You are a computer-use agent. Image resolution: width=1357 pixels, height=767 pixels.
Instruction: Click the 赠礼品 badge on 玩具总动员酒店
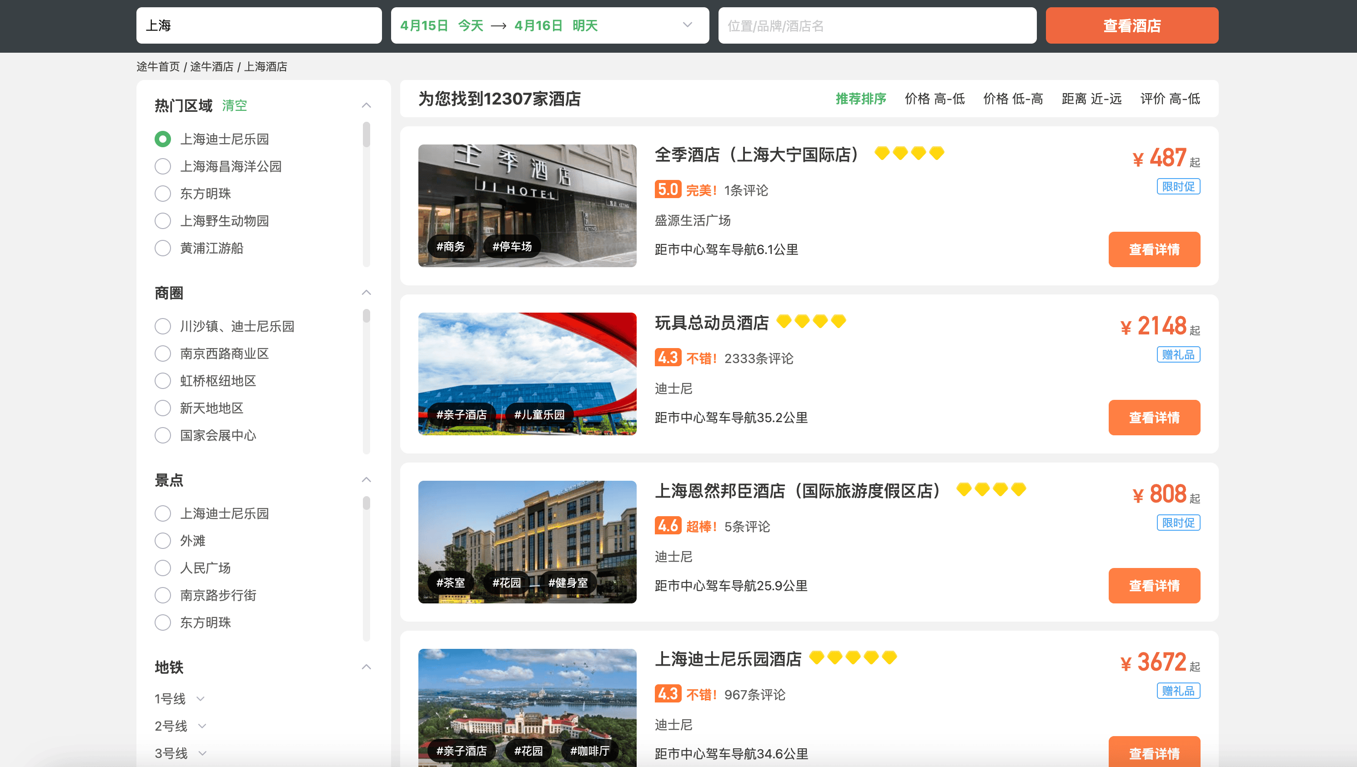pos(1178,354)
